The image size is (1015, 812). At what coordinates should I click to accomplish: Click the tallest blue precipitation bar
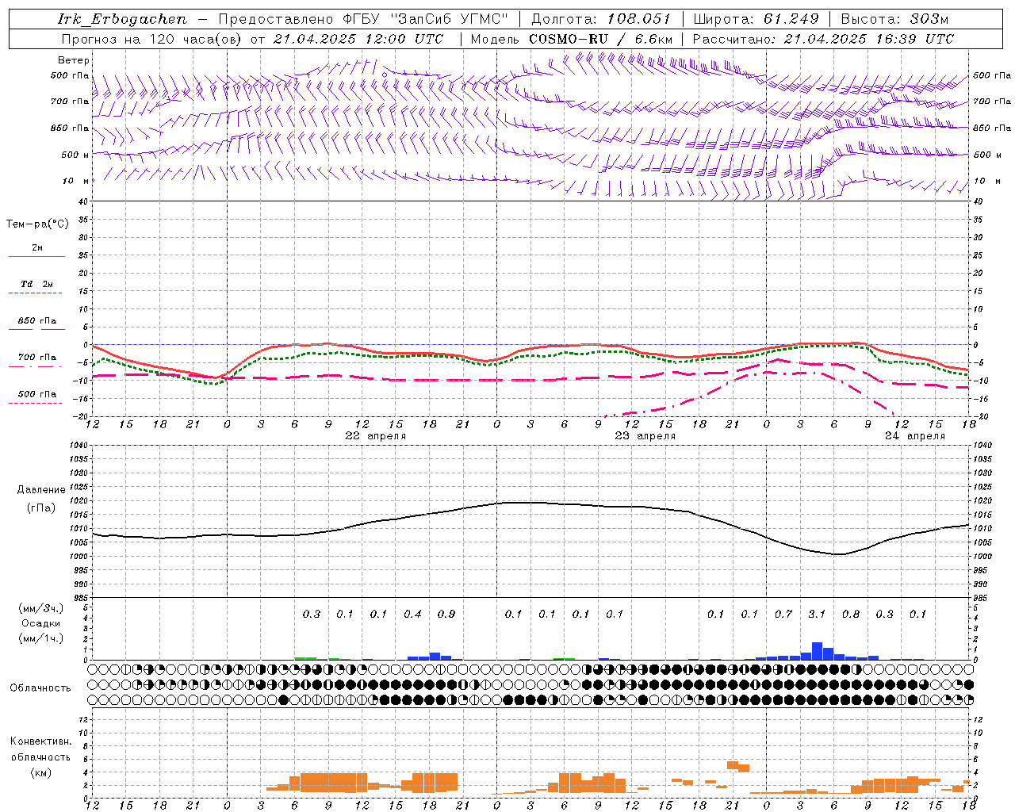817,651
